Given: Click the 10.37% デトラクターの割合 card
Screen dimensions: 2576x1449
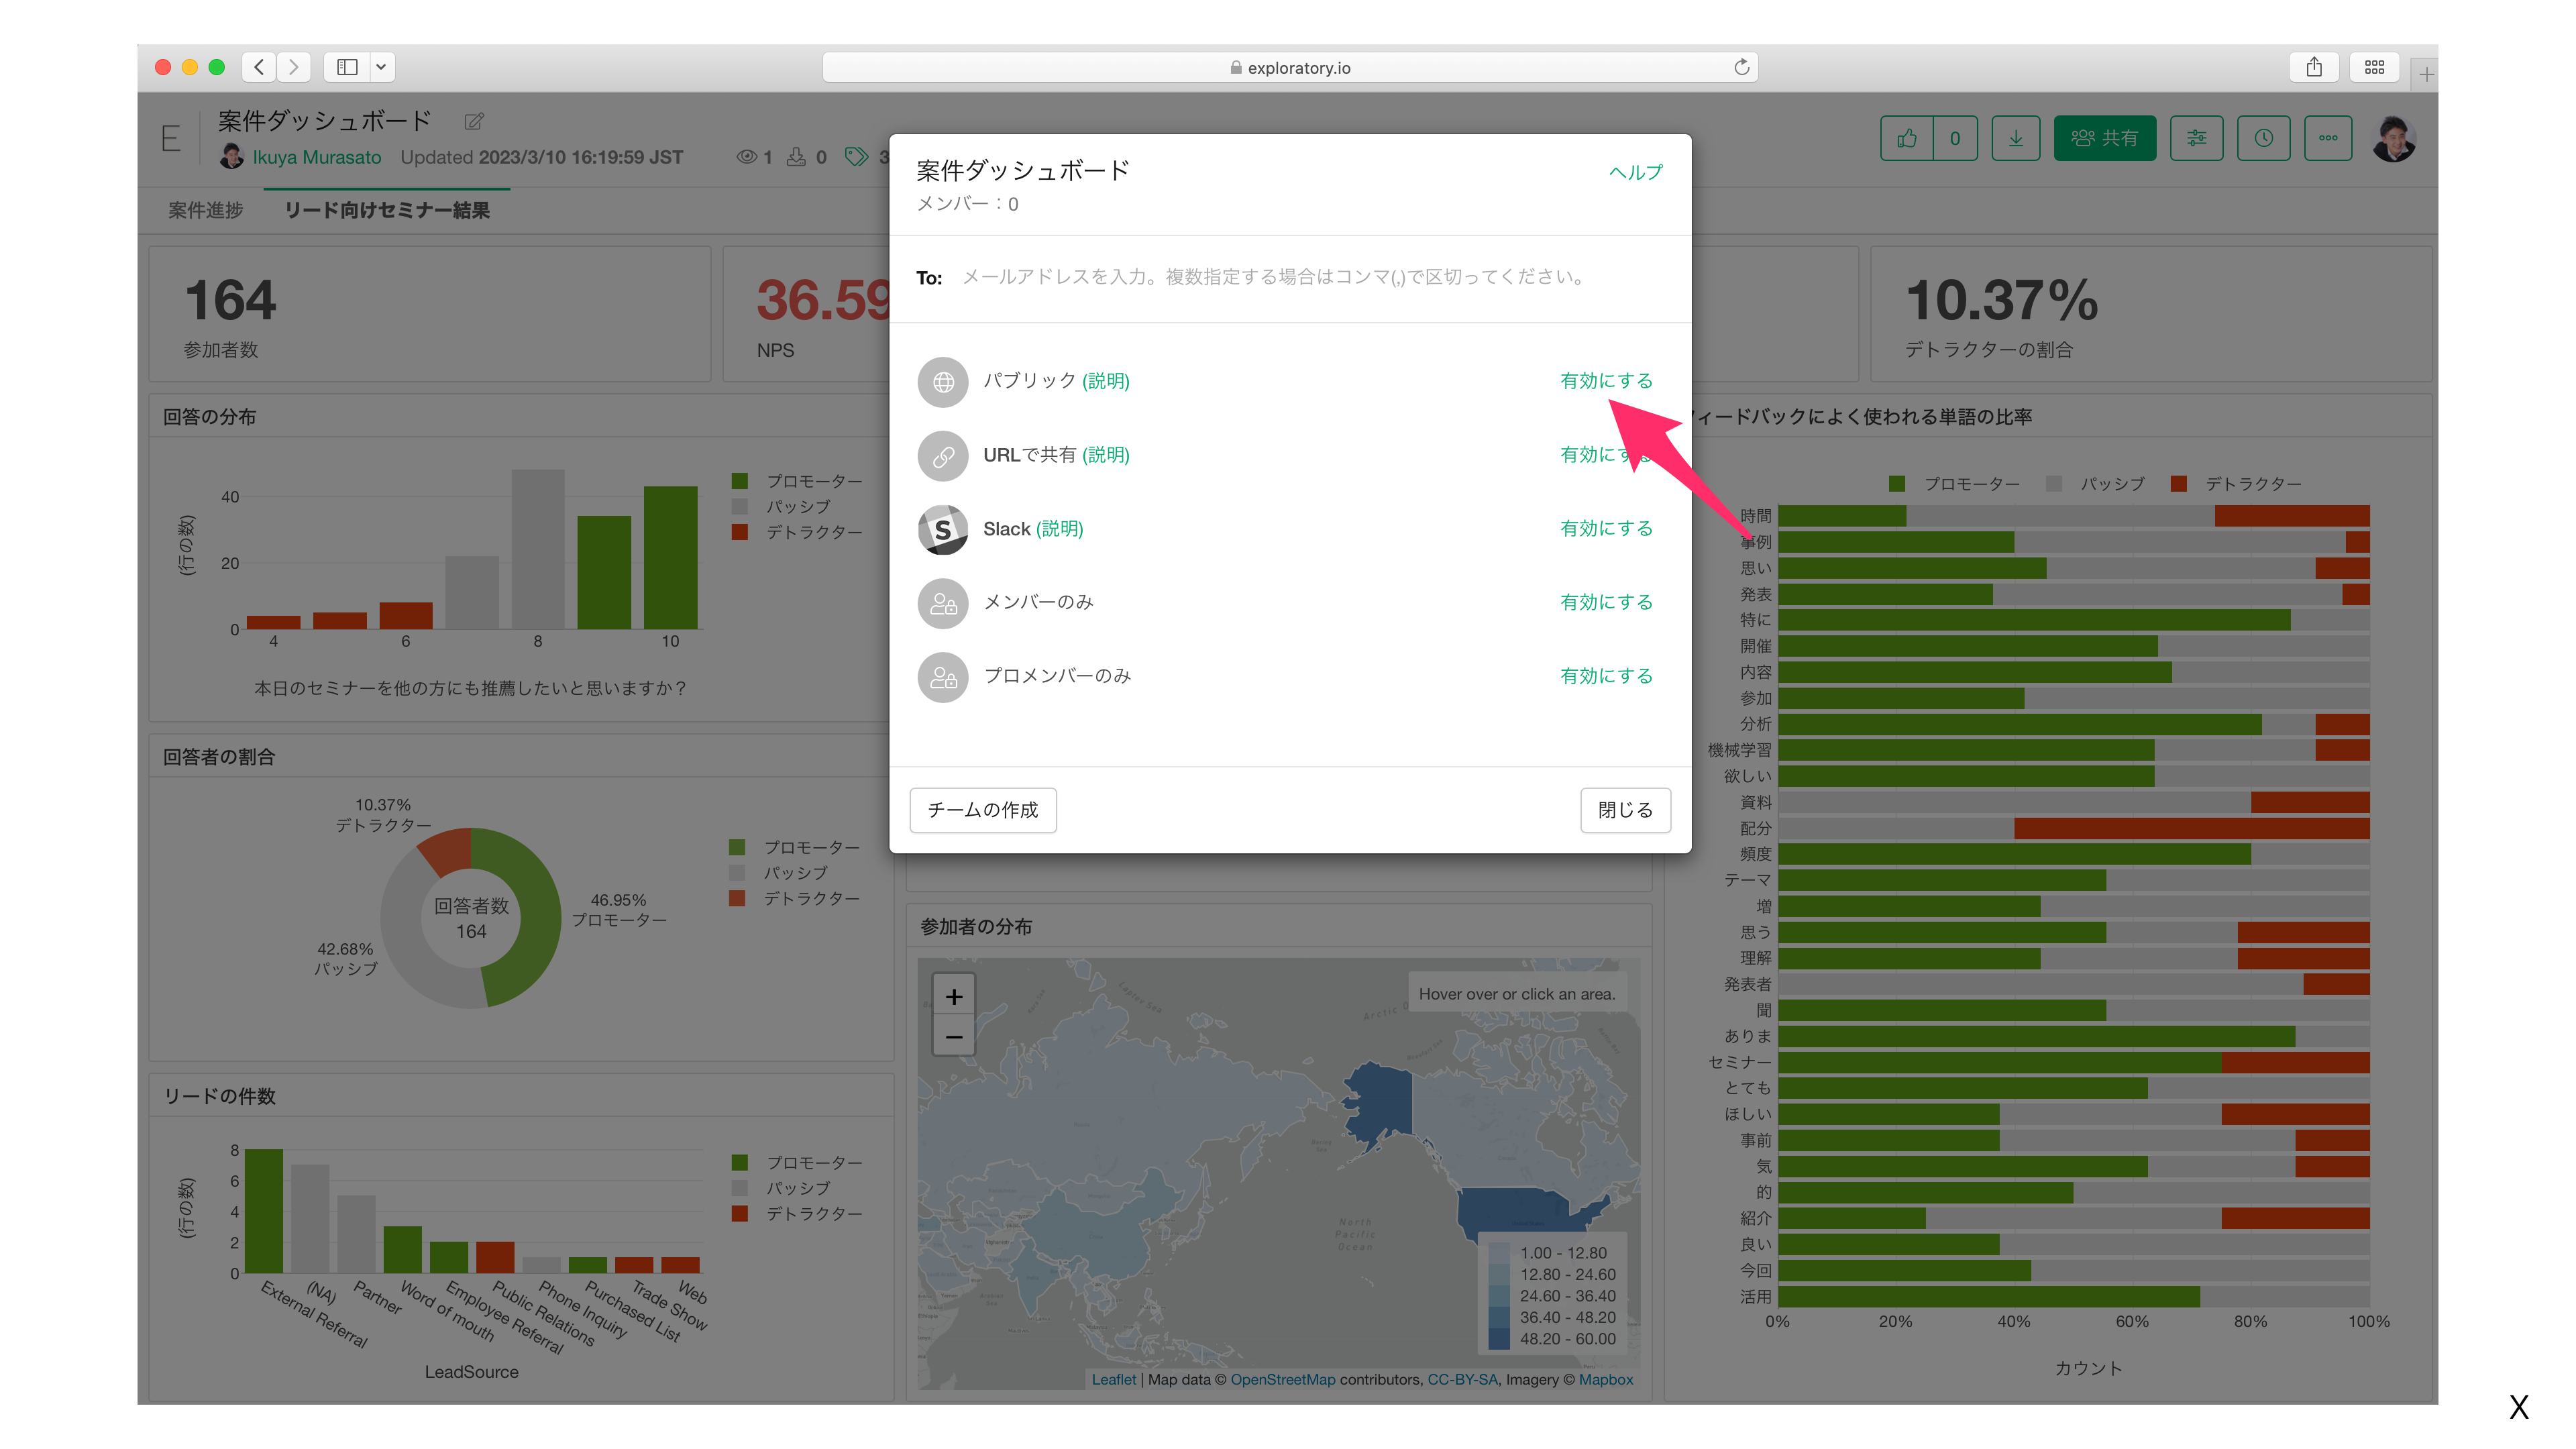Looking at the screenshot, I should coord(2151,314).
